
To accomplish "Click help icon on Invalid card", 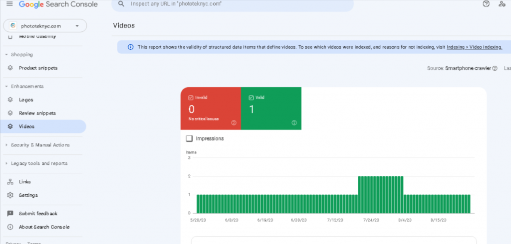I will 234,122.
